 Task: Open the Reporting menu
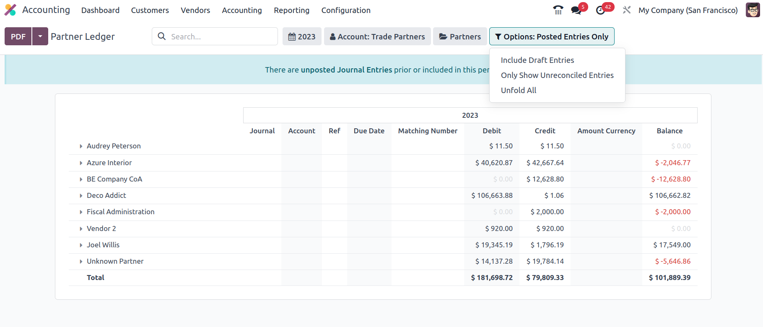[x=291, y=10]
